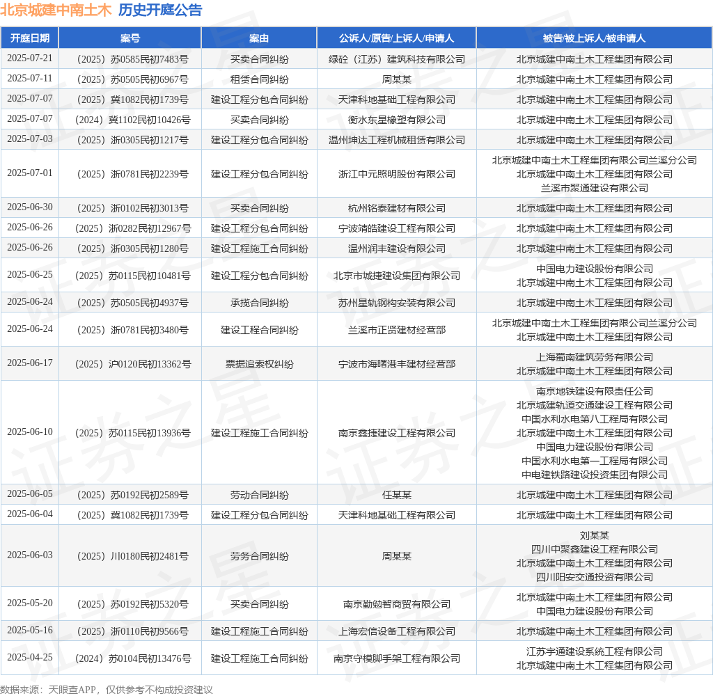
Task: Click plaintiff 绿砼（江苏）建筑科技有限公司
Action: 396,59
